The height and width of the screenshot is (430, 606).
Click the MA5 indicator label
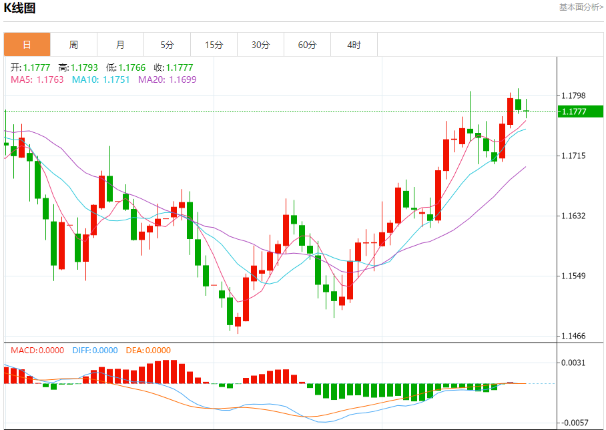[x=37, y=79]
